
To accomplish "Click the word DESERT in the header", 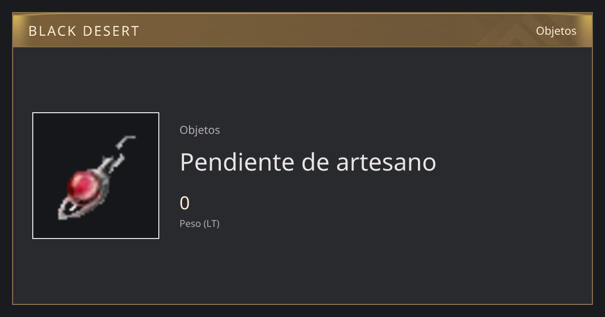I will [111, 31].
